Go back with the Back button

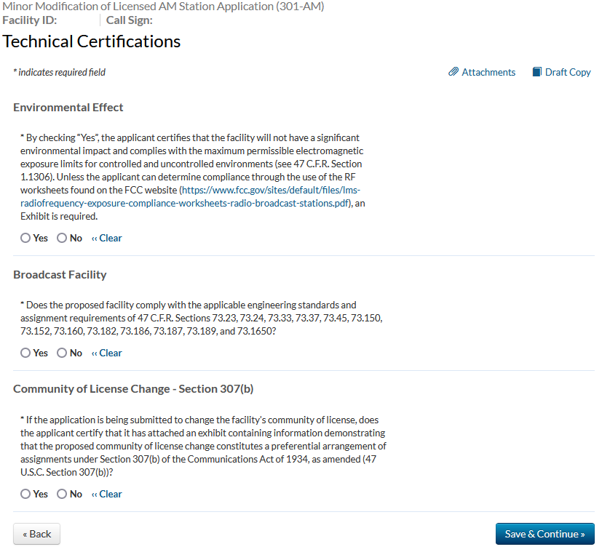36,534
